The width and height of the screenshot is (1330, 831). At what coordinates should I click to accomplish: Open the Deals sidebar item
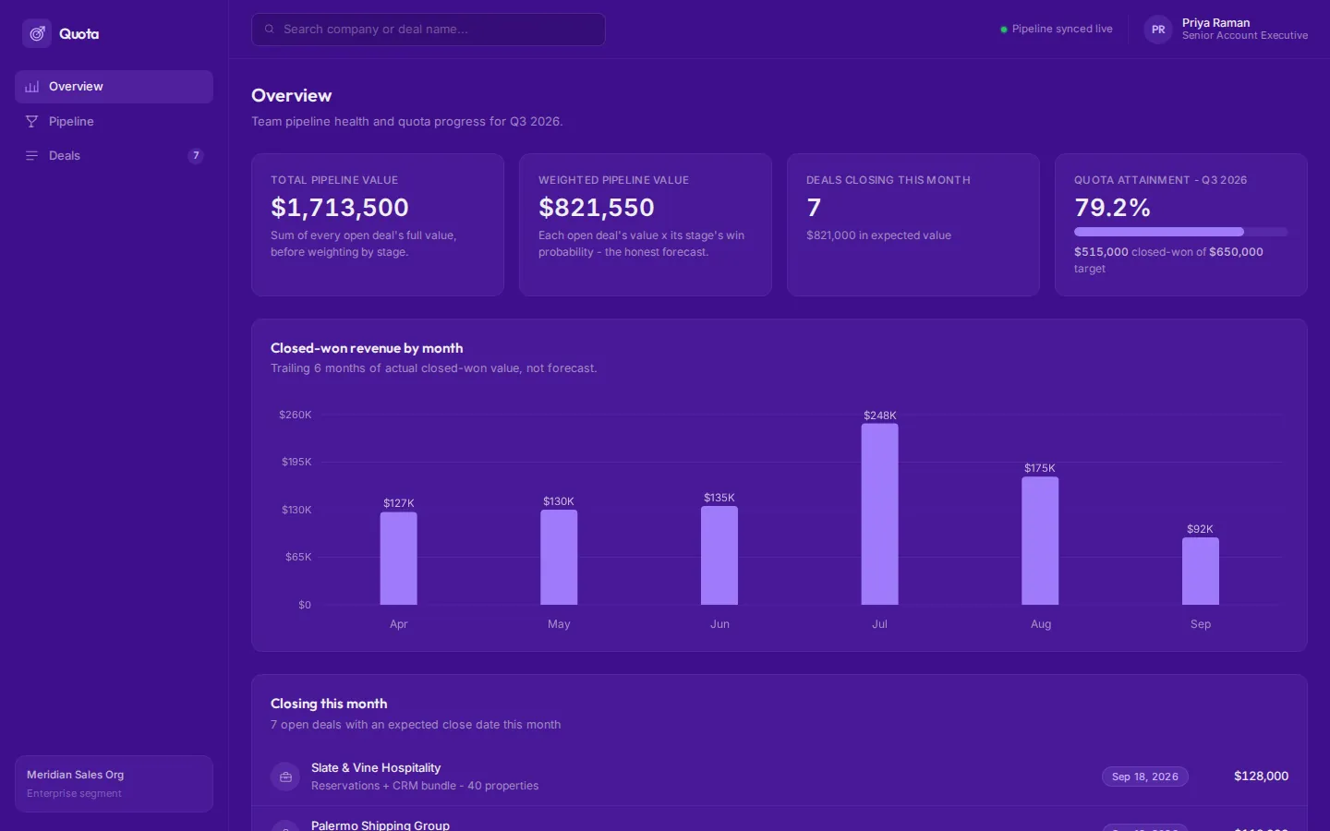(114, 156)
